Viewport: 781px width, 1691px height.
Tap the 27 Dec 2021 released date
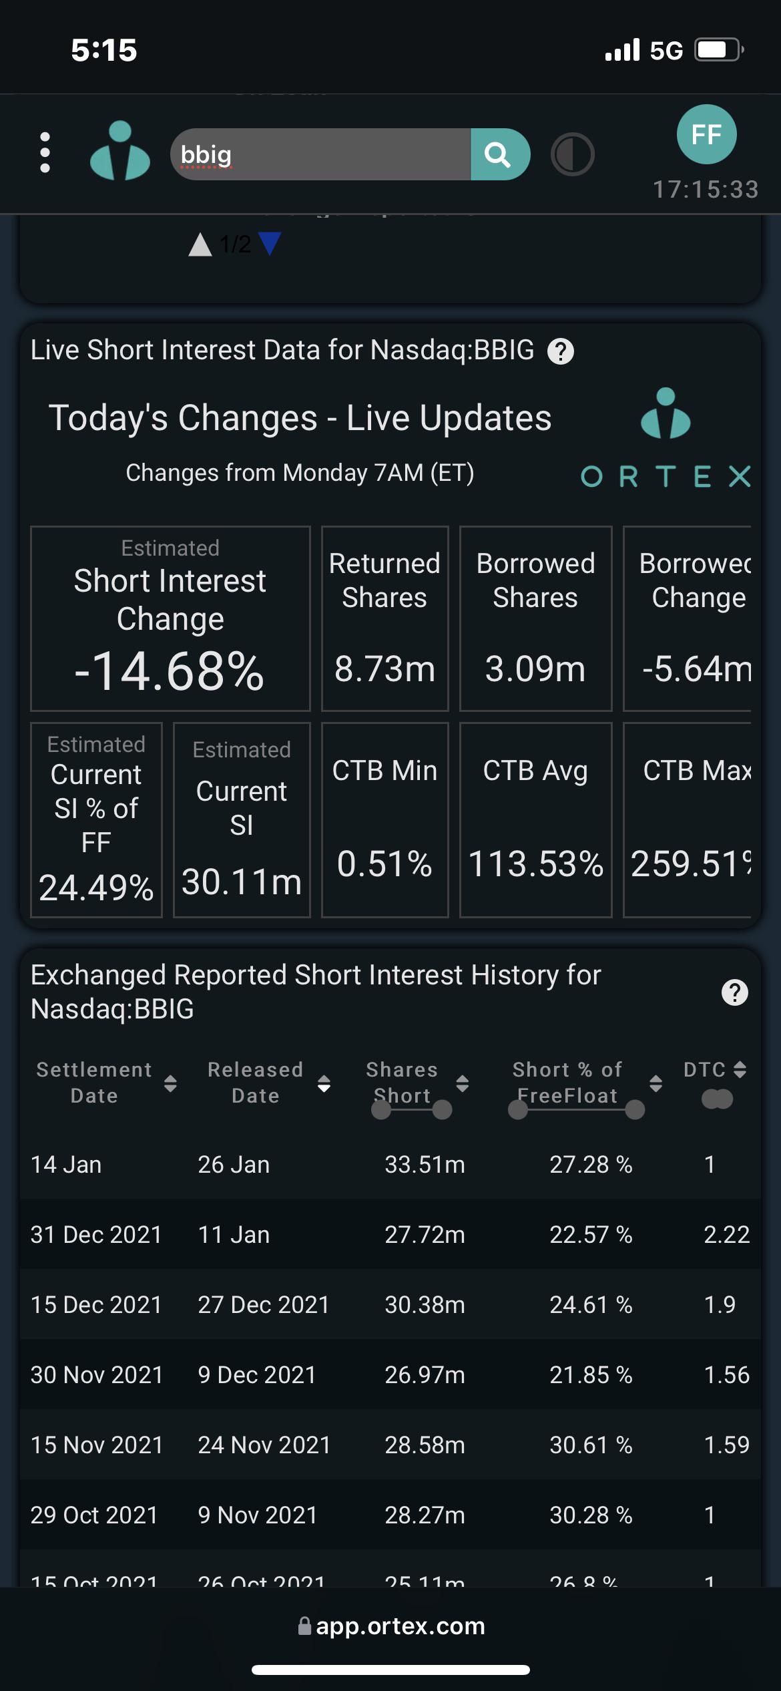coord(264,1305)
